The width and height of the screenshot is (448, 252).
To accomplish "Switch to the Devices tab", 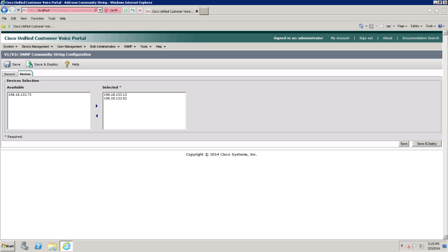I will tap(25, 74).
